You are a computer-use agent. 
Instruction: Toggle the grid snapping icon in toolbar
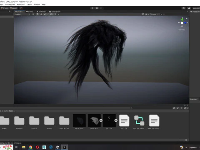pos(21,8)
